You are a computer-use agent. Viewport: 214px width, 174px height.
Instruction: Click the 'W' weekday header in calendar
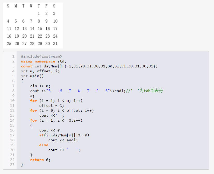(31, 6)
